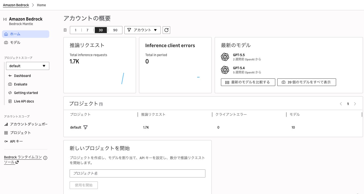
Task: Click the filter icon next to default project
Action: point(85,127)
